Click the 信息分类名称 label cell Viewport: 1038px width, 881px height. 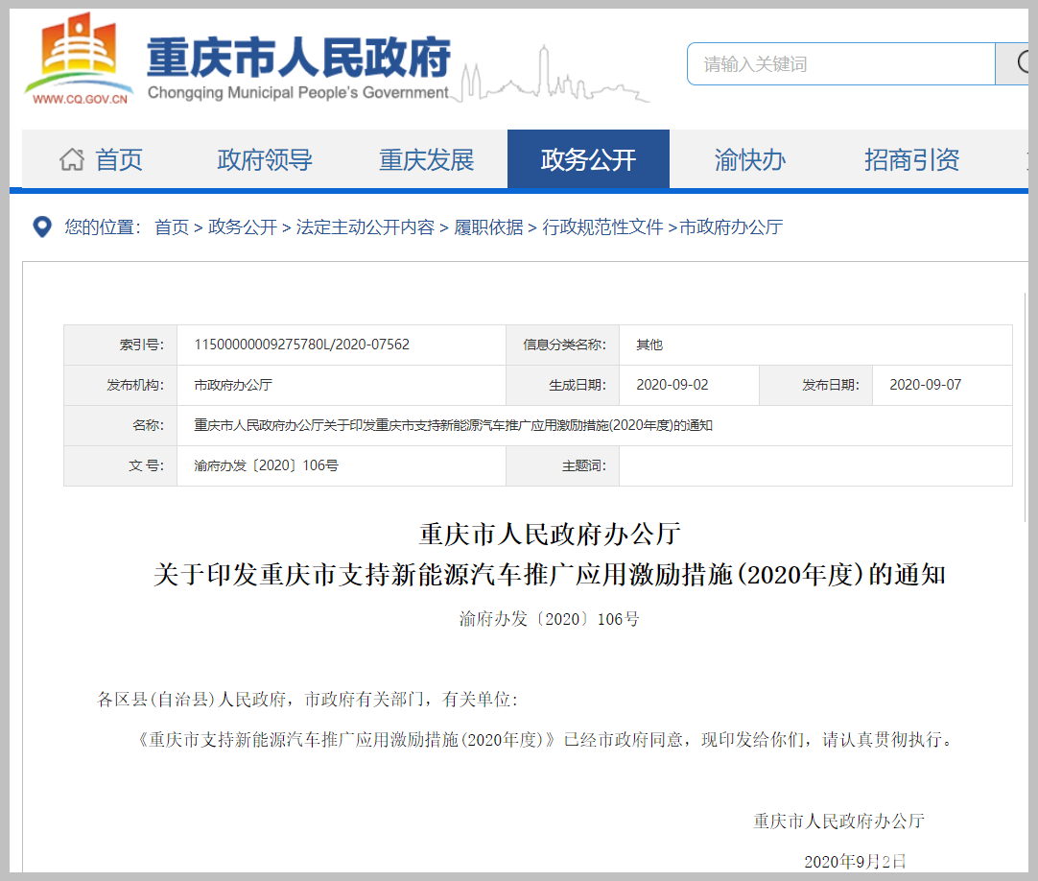click(563, 345)
